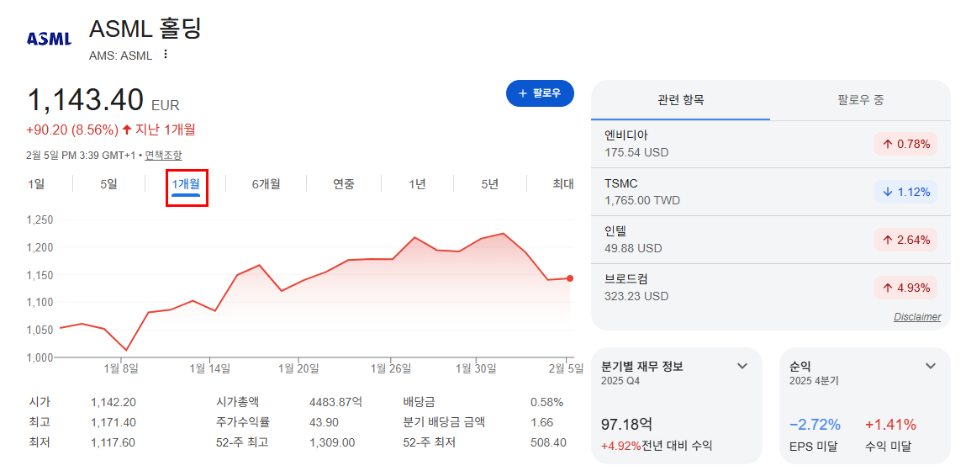
Task: Select the 최대 chart range
Action: [563, 183]
